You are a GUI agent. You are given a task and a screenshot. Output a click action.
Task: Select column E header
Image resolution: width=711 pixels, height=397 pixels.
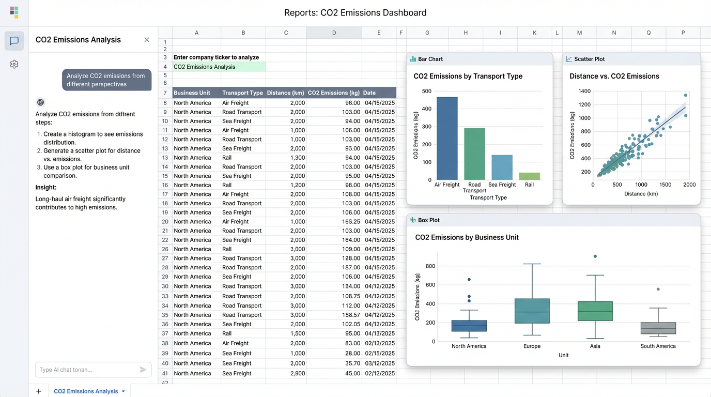(x=379, y=33)
